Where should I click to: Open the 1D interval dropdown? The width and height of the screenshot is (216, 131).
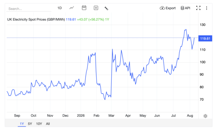pos(59,8)
